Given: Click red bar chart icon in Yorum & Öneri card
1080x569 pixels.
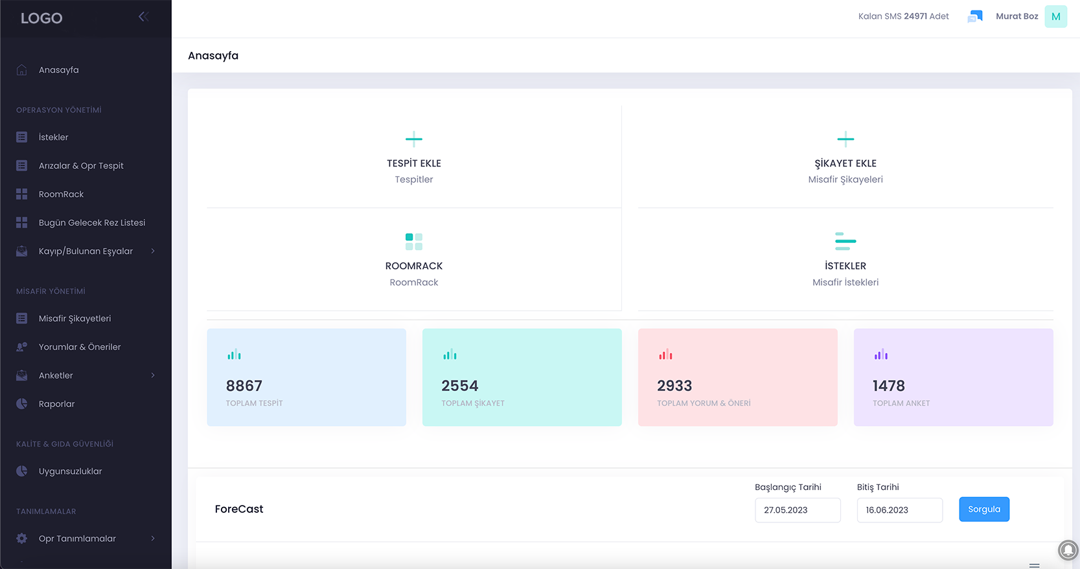Looking at the screenshot, I should coord(665,355).
